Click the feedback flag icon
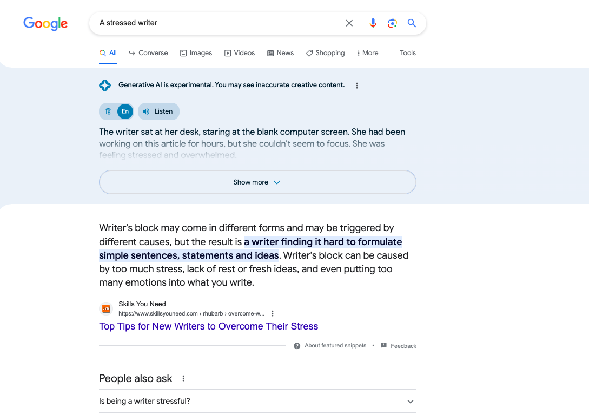589x414 pixels. (383, 345)
